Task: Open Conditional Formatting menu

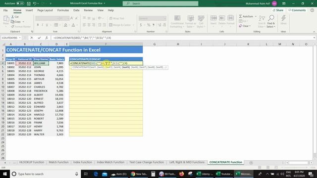Action: click(177, 22)
